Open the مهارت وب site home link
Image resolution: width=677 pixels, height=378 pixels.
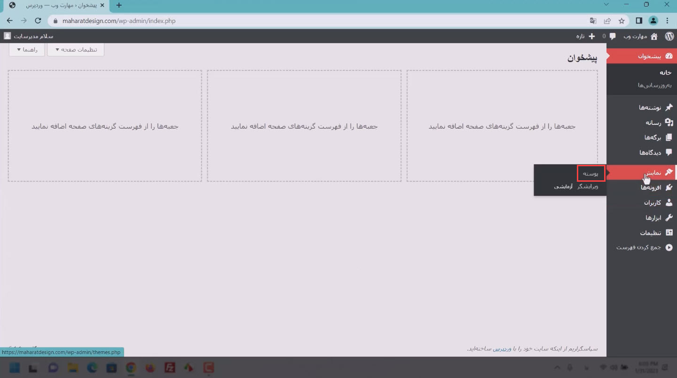coord(640,36)
